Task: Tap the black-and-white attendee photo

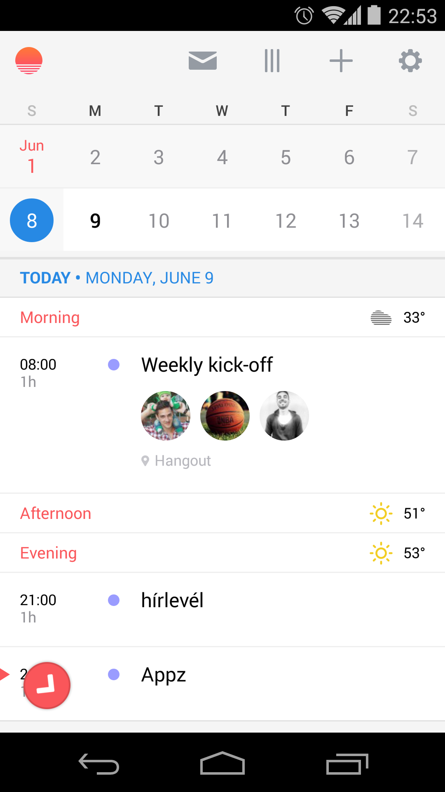Action: [x=284, y=415]
